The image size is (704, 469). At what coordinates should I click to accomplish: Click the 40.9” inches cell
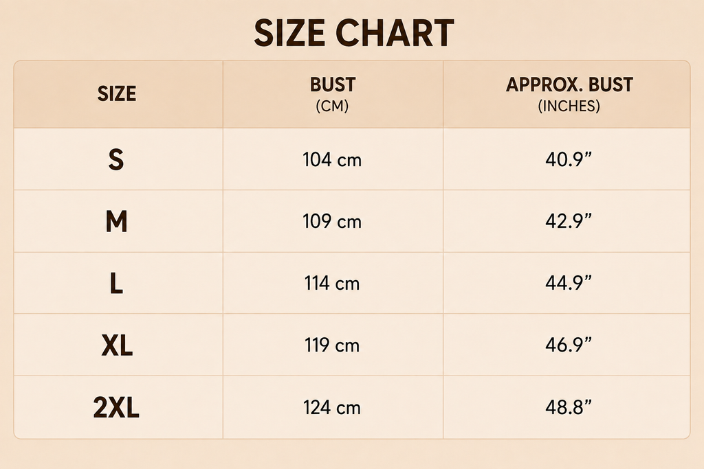pos(569,159)
